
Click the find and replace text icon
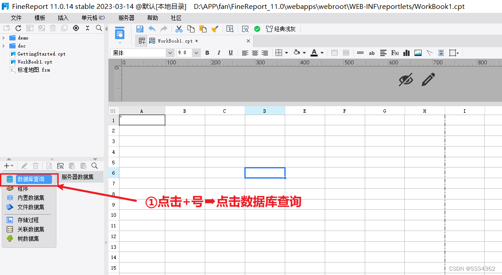tap(230, 29)
